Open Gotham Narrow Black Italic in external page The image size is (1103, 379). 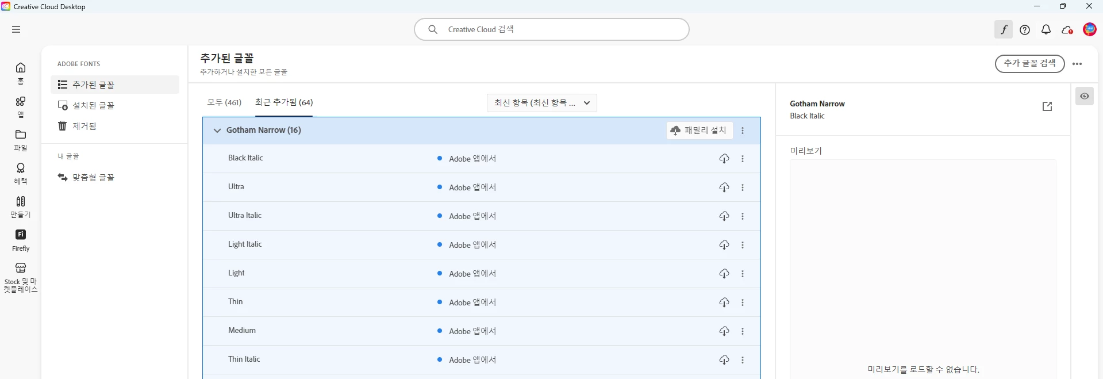pos(1047,106)
